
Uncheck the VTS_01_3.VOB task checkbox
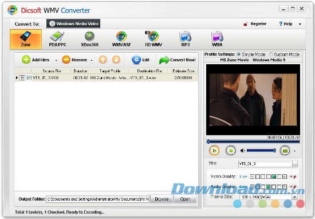pos(29,77)
